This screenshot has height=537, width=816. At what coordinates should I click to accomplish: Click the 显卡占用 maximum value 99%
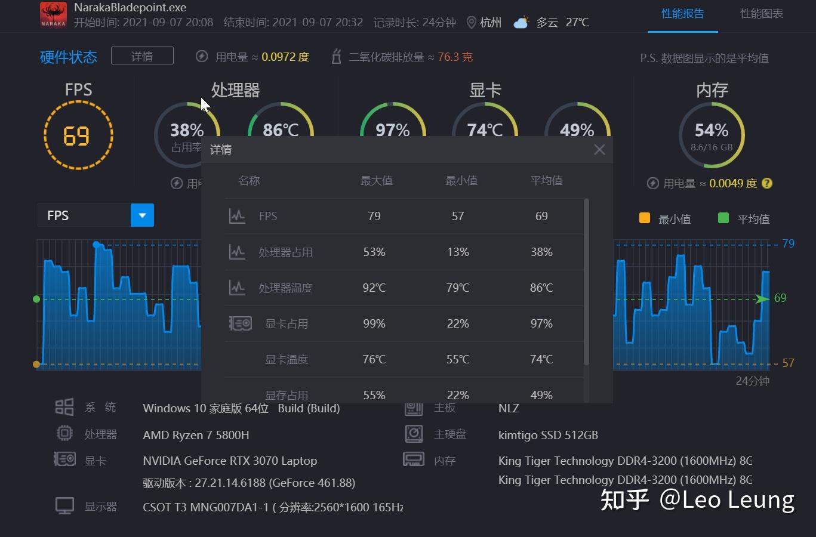pos(374,323)
